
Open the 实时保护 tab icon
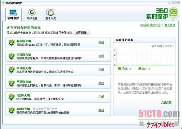pos(13,12)
